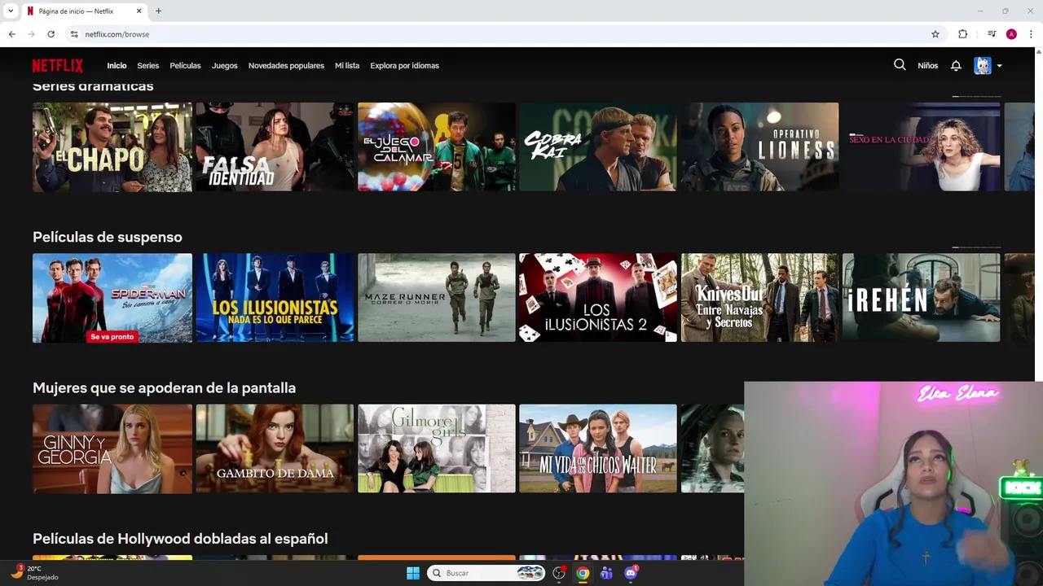
Task: Open Mi vida con los chicos Walter
Action: tap(598, 448)
